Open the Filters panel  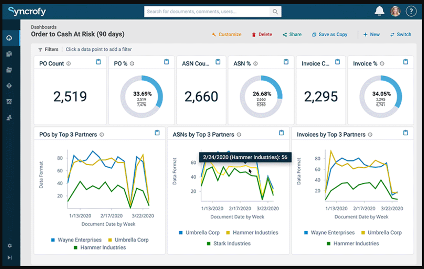[x=48, y=49]
